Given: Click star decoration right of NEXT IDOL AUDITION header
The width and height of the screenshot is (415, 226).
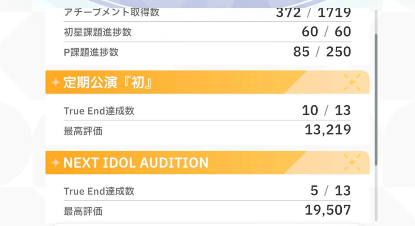Looking at the screenshot, I should [352, 163].
